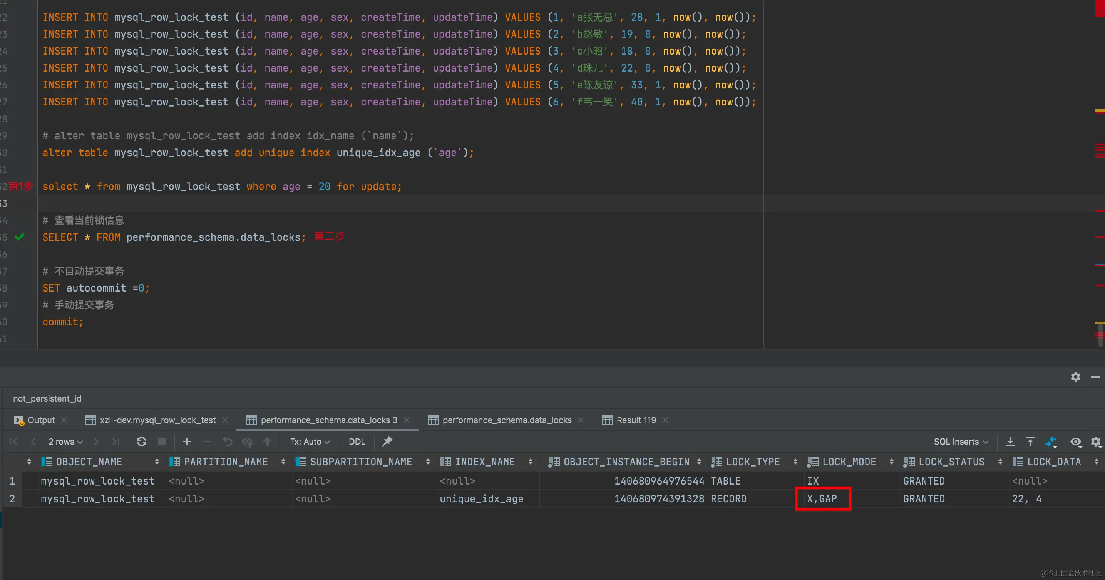Open the data grid settings gear
This screenshot has height=580, width=1105.
coord(1095,442)
